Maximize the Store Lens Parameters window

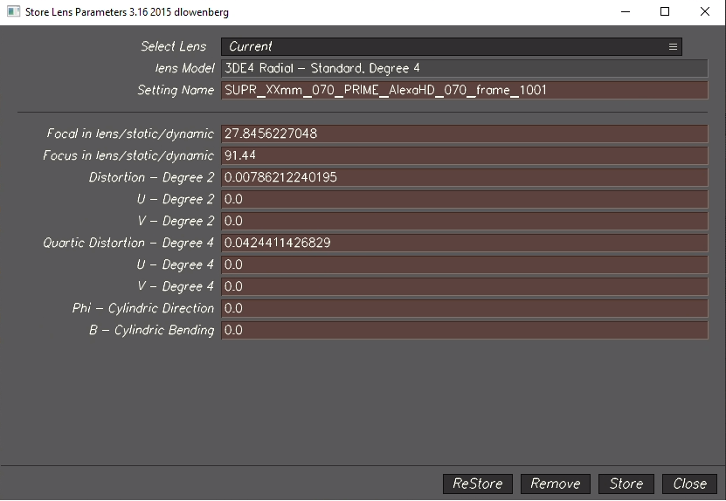(x=665, y=12)
